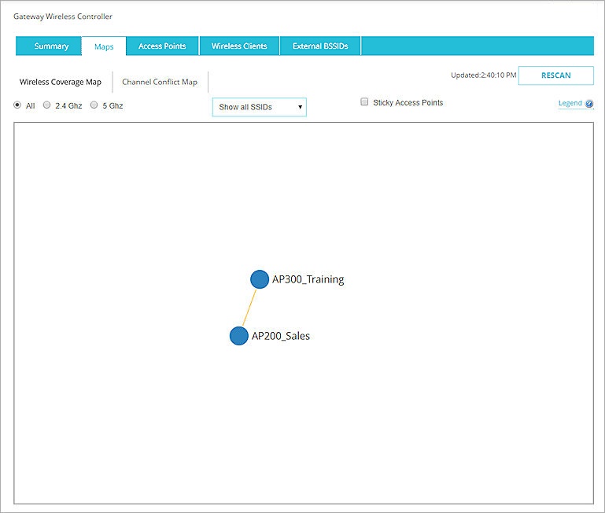
Task: Open the Legend link
Action: point(570,103)
